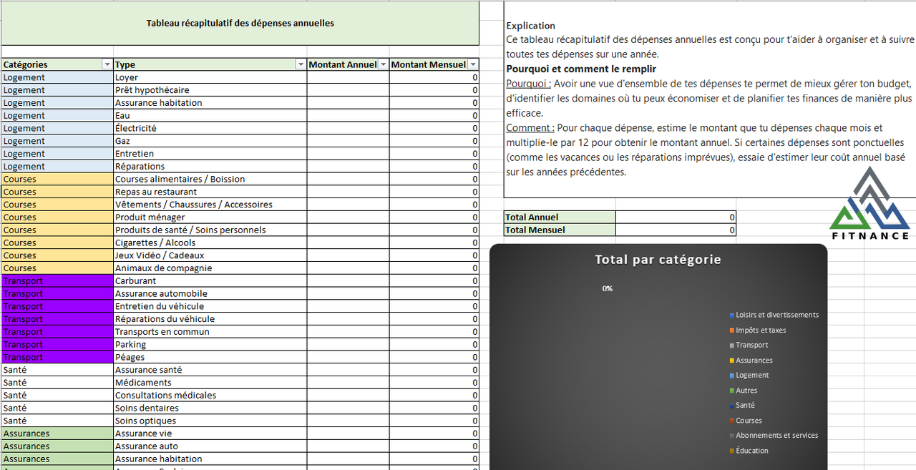
Task: Open the Type column filter dropdown
Action: pyautogui.click(x=301, y=64)
